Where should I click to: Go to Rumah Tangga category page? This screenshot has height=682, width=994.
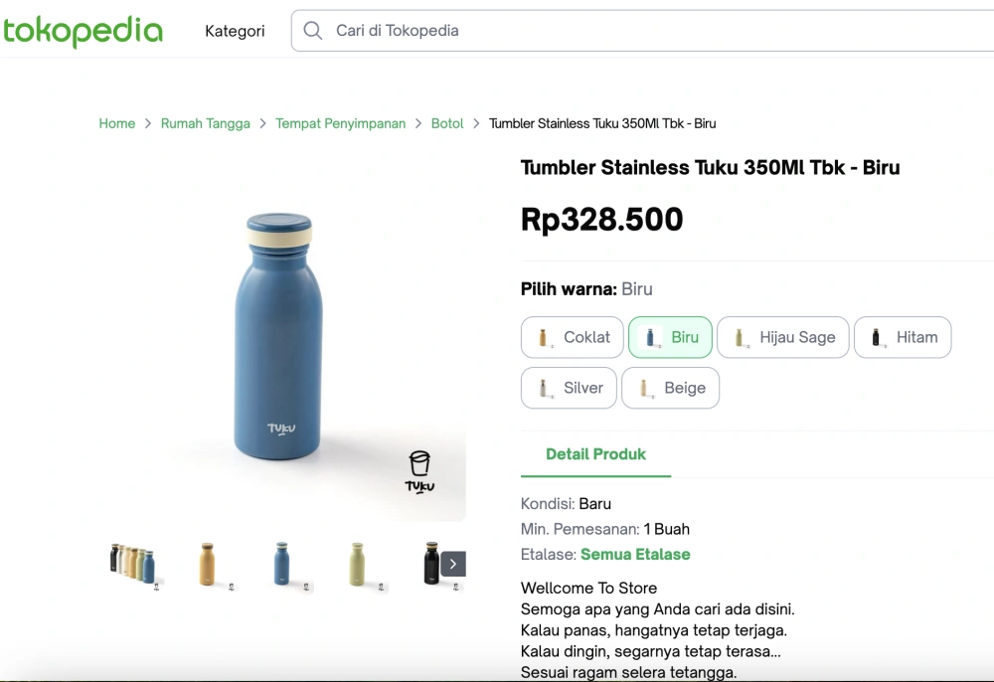pos(206,123)
